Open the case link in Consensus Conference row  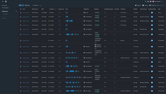[x=26, y=91]
